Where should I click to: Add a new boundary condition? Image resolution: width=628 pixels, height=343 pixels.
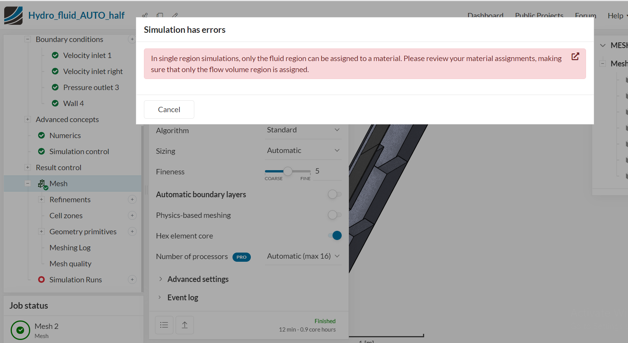pyautogui.click(x=132, y=39)
